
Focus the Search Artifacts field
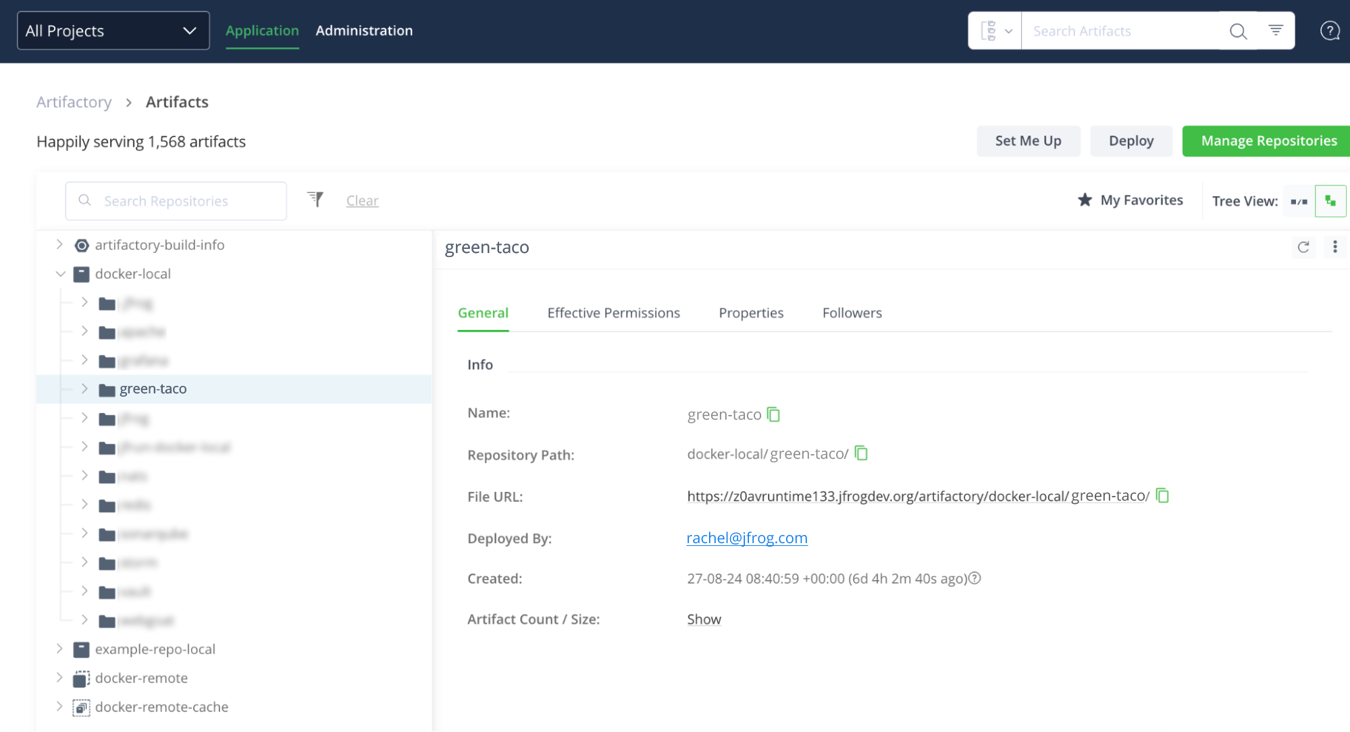1121,31
